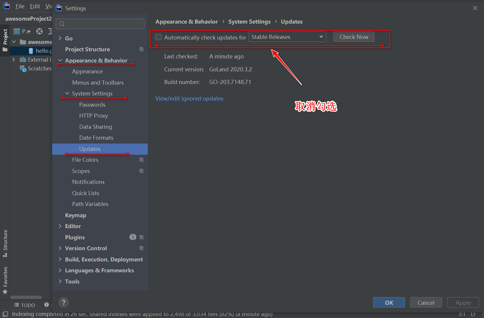The width and height of the screenshot is (484, 318).
Task: Open the Stable Releases dropdown
Action: (x=287, y=37)
